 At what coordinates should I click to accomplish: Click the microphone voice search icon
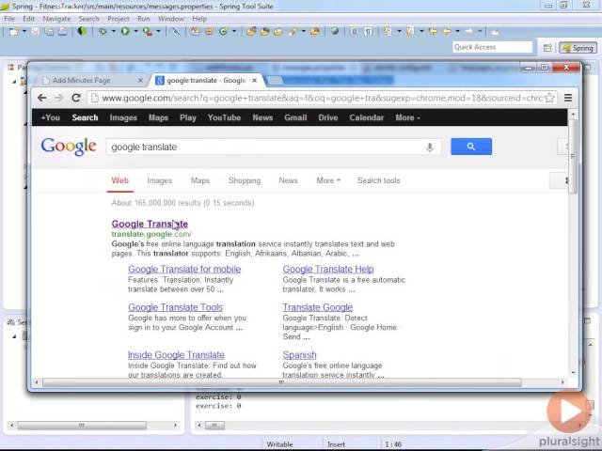[430, 147]
